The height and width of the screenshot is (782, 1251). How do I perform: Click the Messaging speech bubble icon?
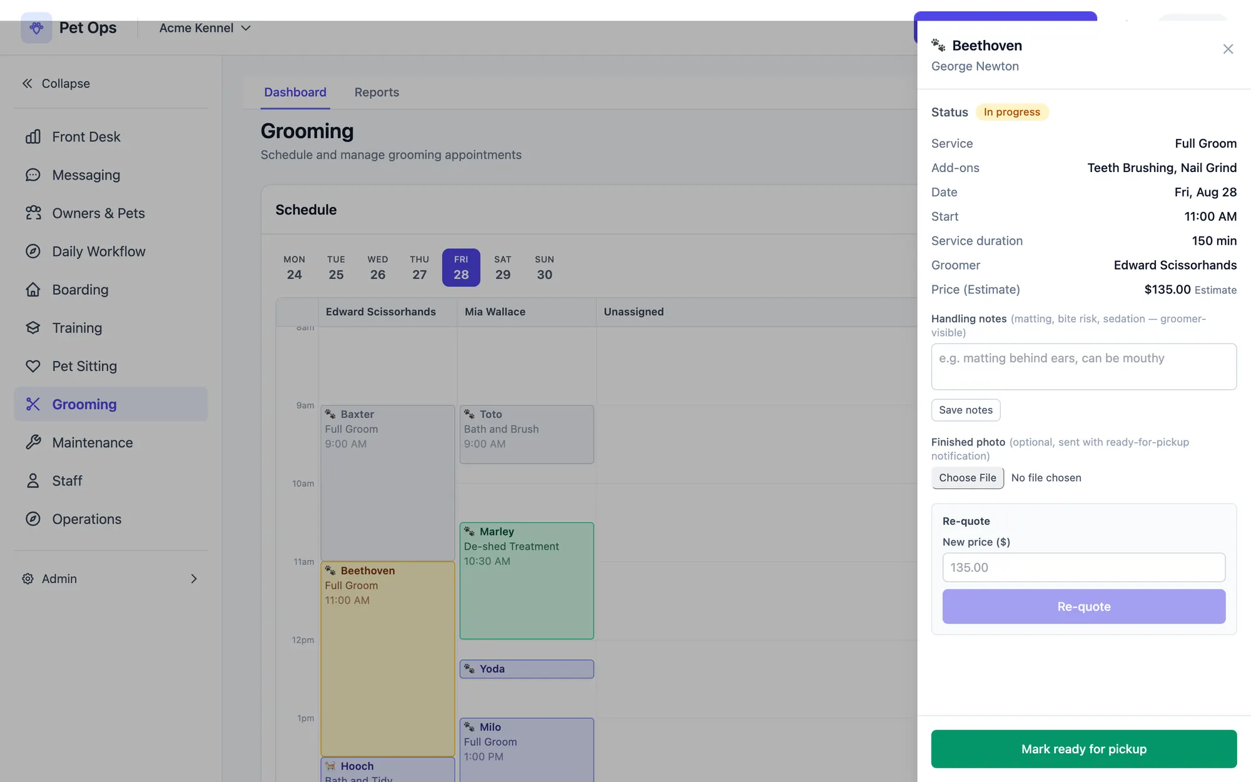pos(33,175)
